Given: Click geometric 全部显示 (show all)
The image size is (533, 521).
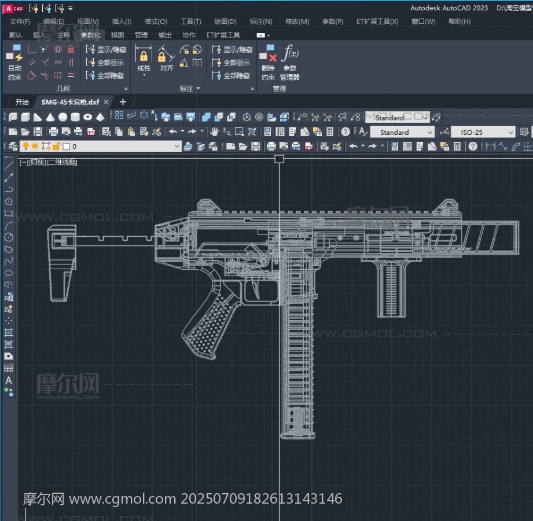Looking at the screenshot, I should (105, 63).
